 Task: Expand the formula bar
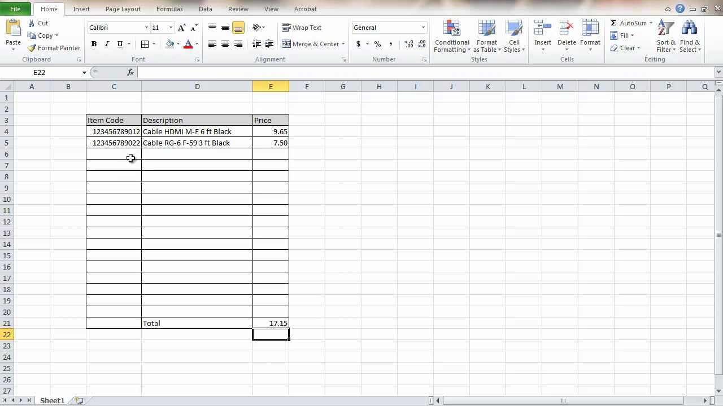pyautogui.click(x=718, y=72)
